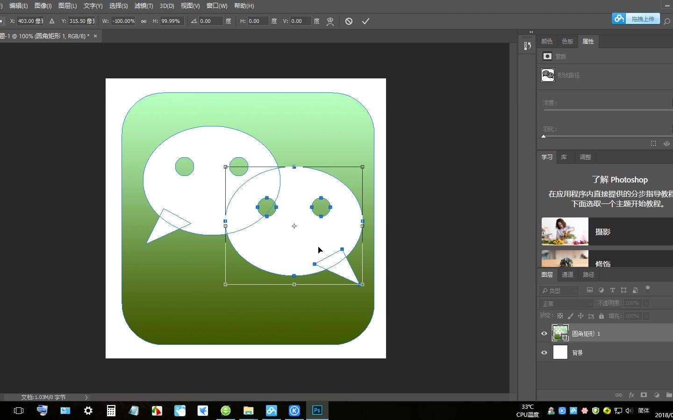Switch to the 路径 tab

click(588, 274)
